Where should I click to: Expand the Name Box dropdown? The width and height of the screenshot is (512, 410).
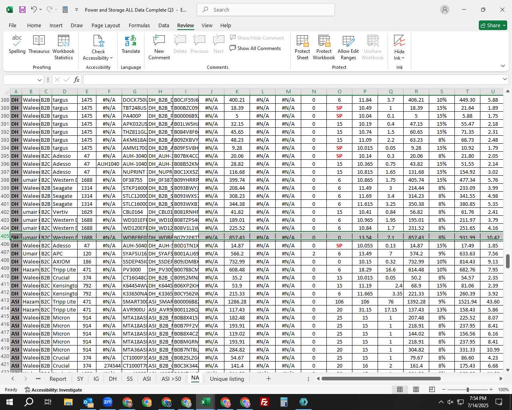coord(39,80)
